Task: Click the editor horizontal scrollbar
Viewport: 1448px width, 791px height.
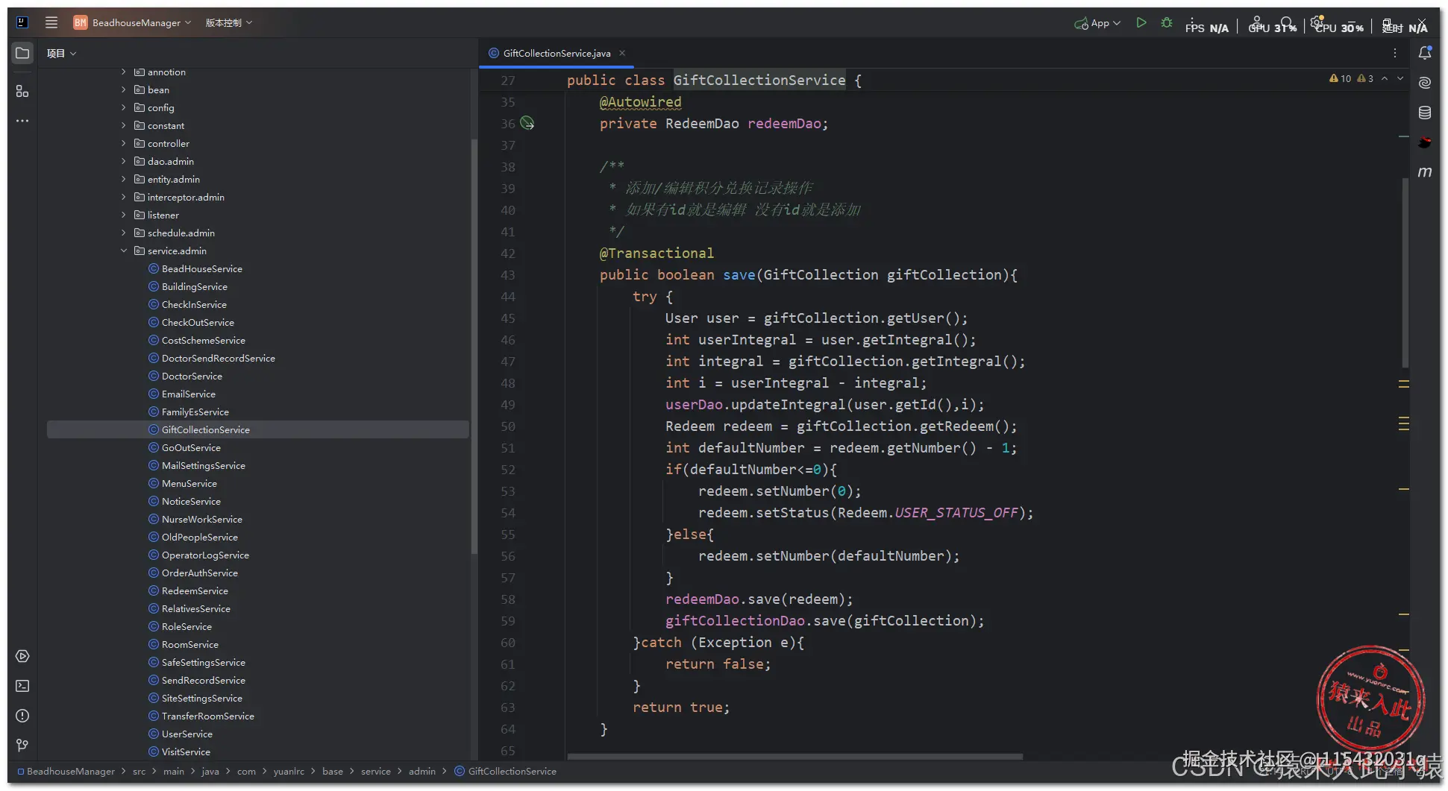Action: (x=794, y=756)
